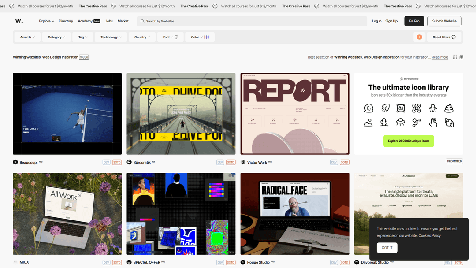Viewport: 476px width, 268px height.
Task: Open the Color filter swatches
Action: pyautogui.click(x=200, y=37)
